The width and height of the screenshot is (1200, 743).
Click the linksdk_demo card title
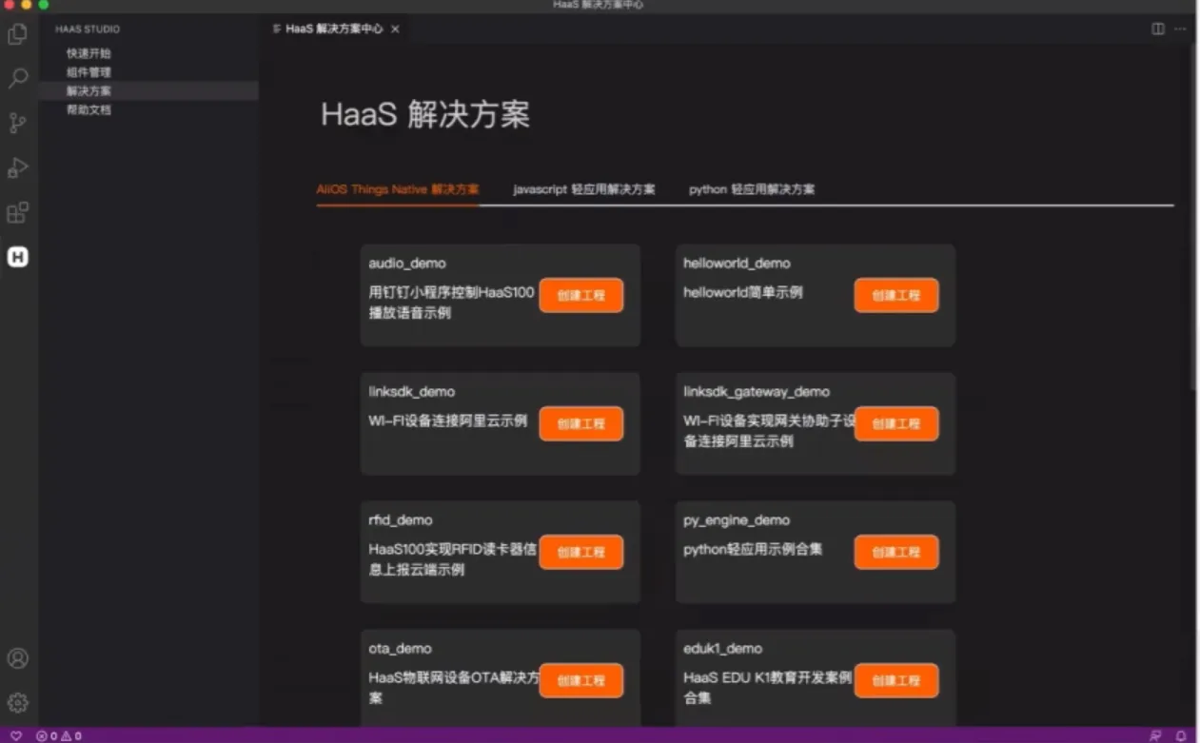pos(412,392)
